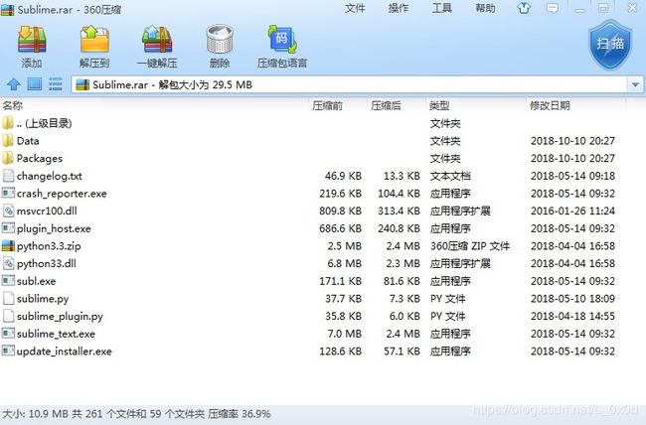This screenshot has width=646, height=425.
Task: Click the python3.3.zip archive icon
Action: 8,246
